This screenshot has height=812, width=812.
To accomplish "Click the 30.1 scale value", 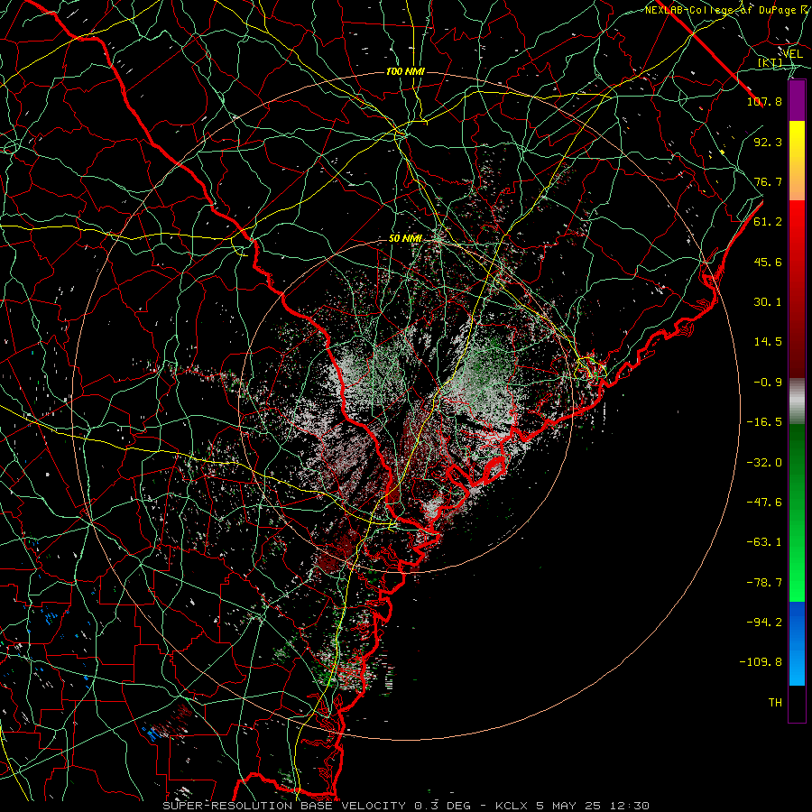I will pos(768,302).
